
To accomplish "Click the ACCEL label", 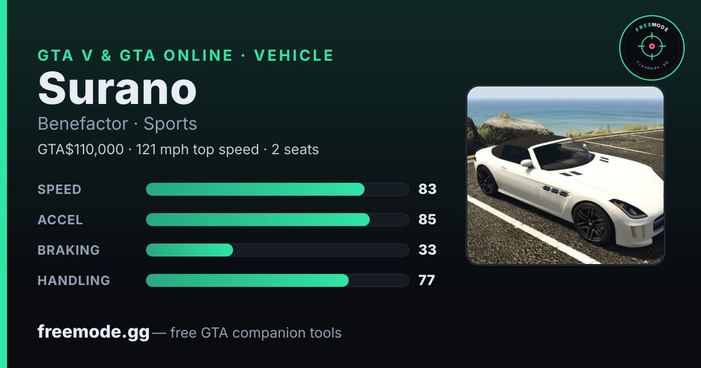I will 60,220.
